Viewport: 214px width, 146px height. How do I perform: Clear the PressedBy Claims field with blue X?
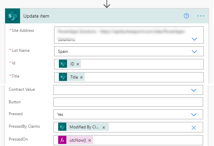click(x=194, y=128)
